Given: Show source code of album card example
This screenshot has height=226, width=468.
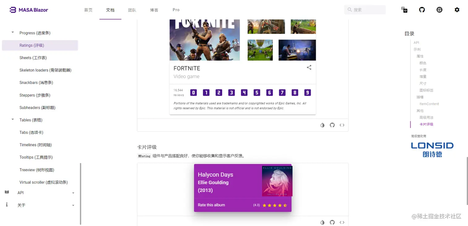Looking at the screenshot, I should (x=342, y=222).
